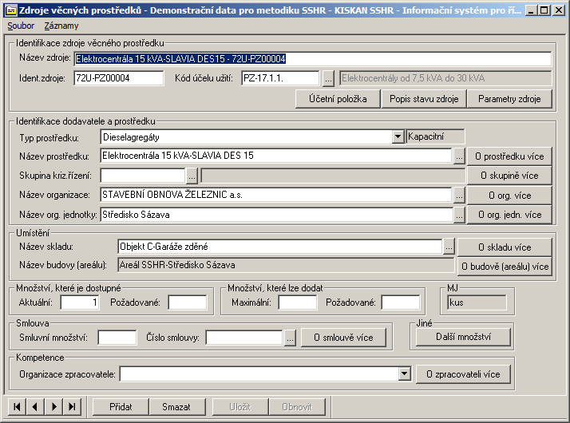Screen dimensions: 570x423
Task: Show O org. více details
Action: 509,196
